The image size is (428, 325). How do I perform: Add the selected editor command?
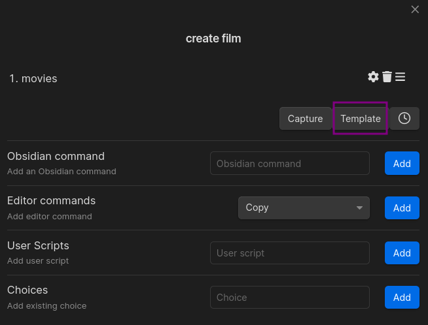point(402,208)
